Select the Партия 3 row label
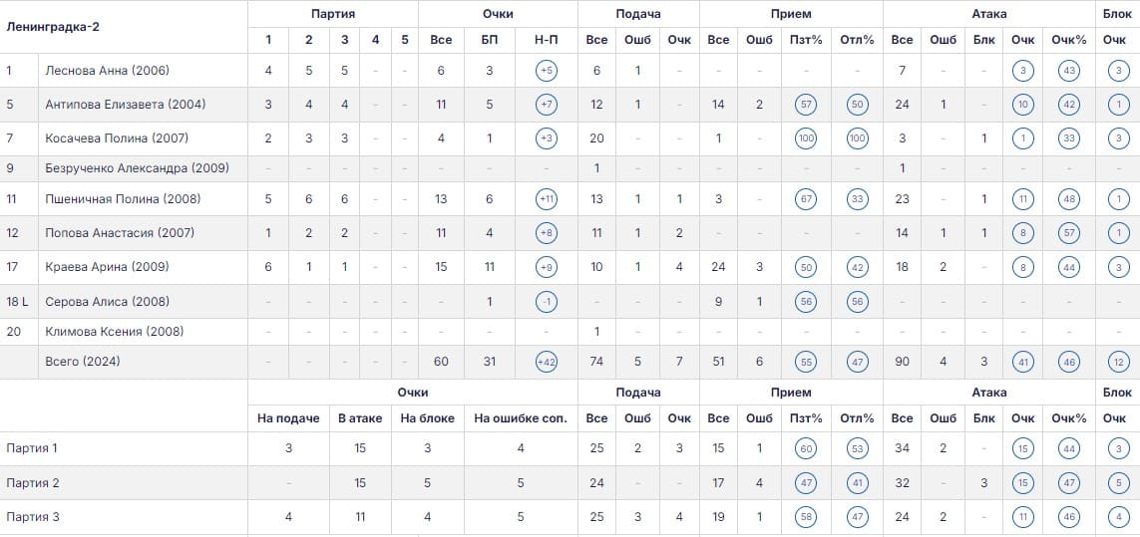 (x=32, y=517)
